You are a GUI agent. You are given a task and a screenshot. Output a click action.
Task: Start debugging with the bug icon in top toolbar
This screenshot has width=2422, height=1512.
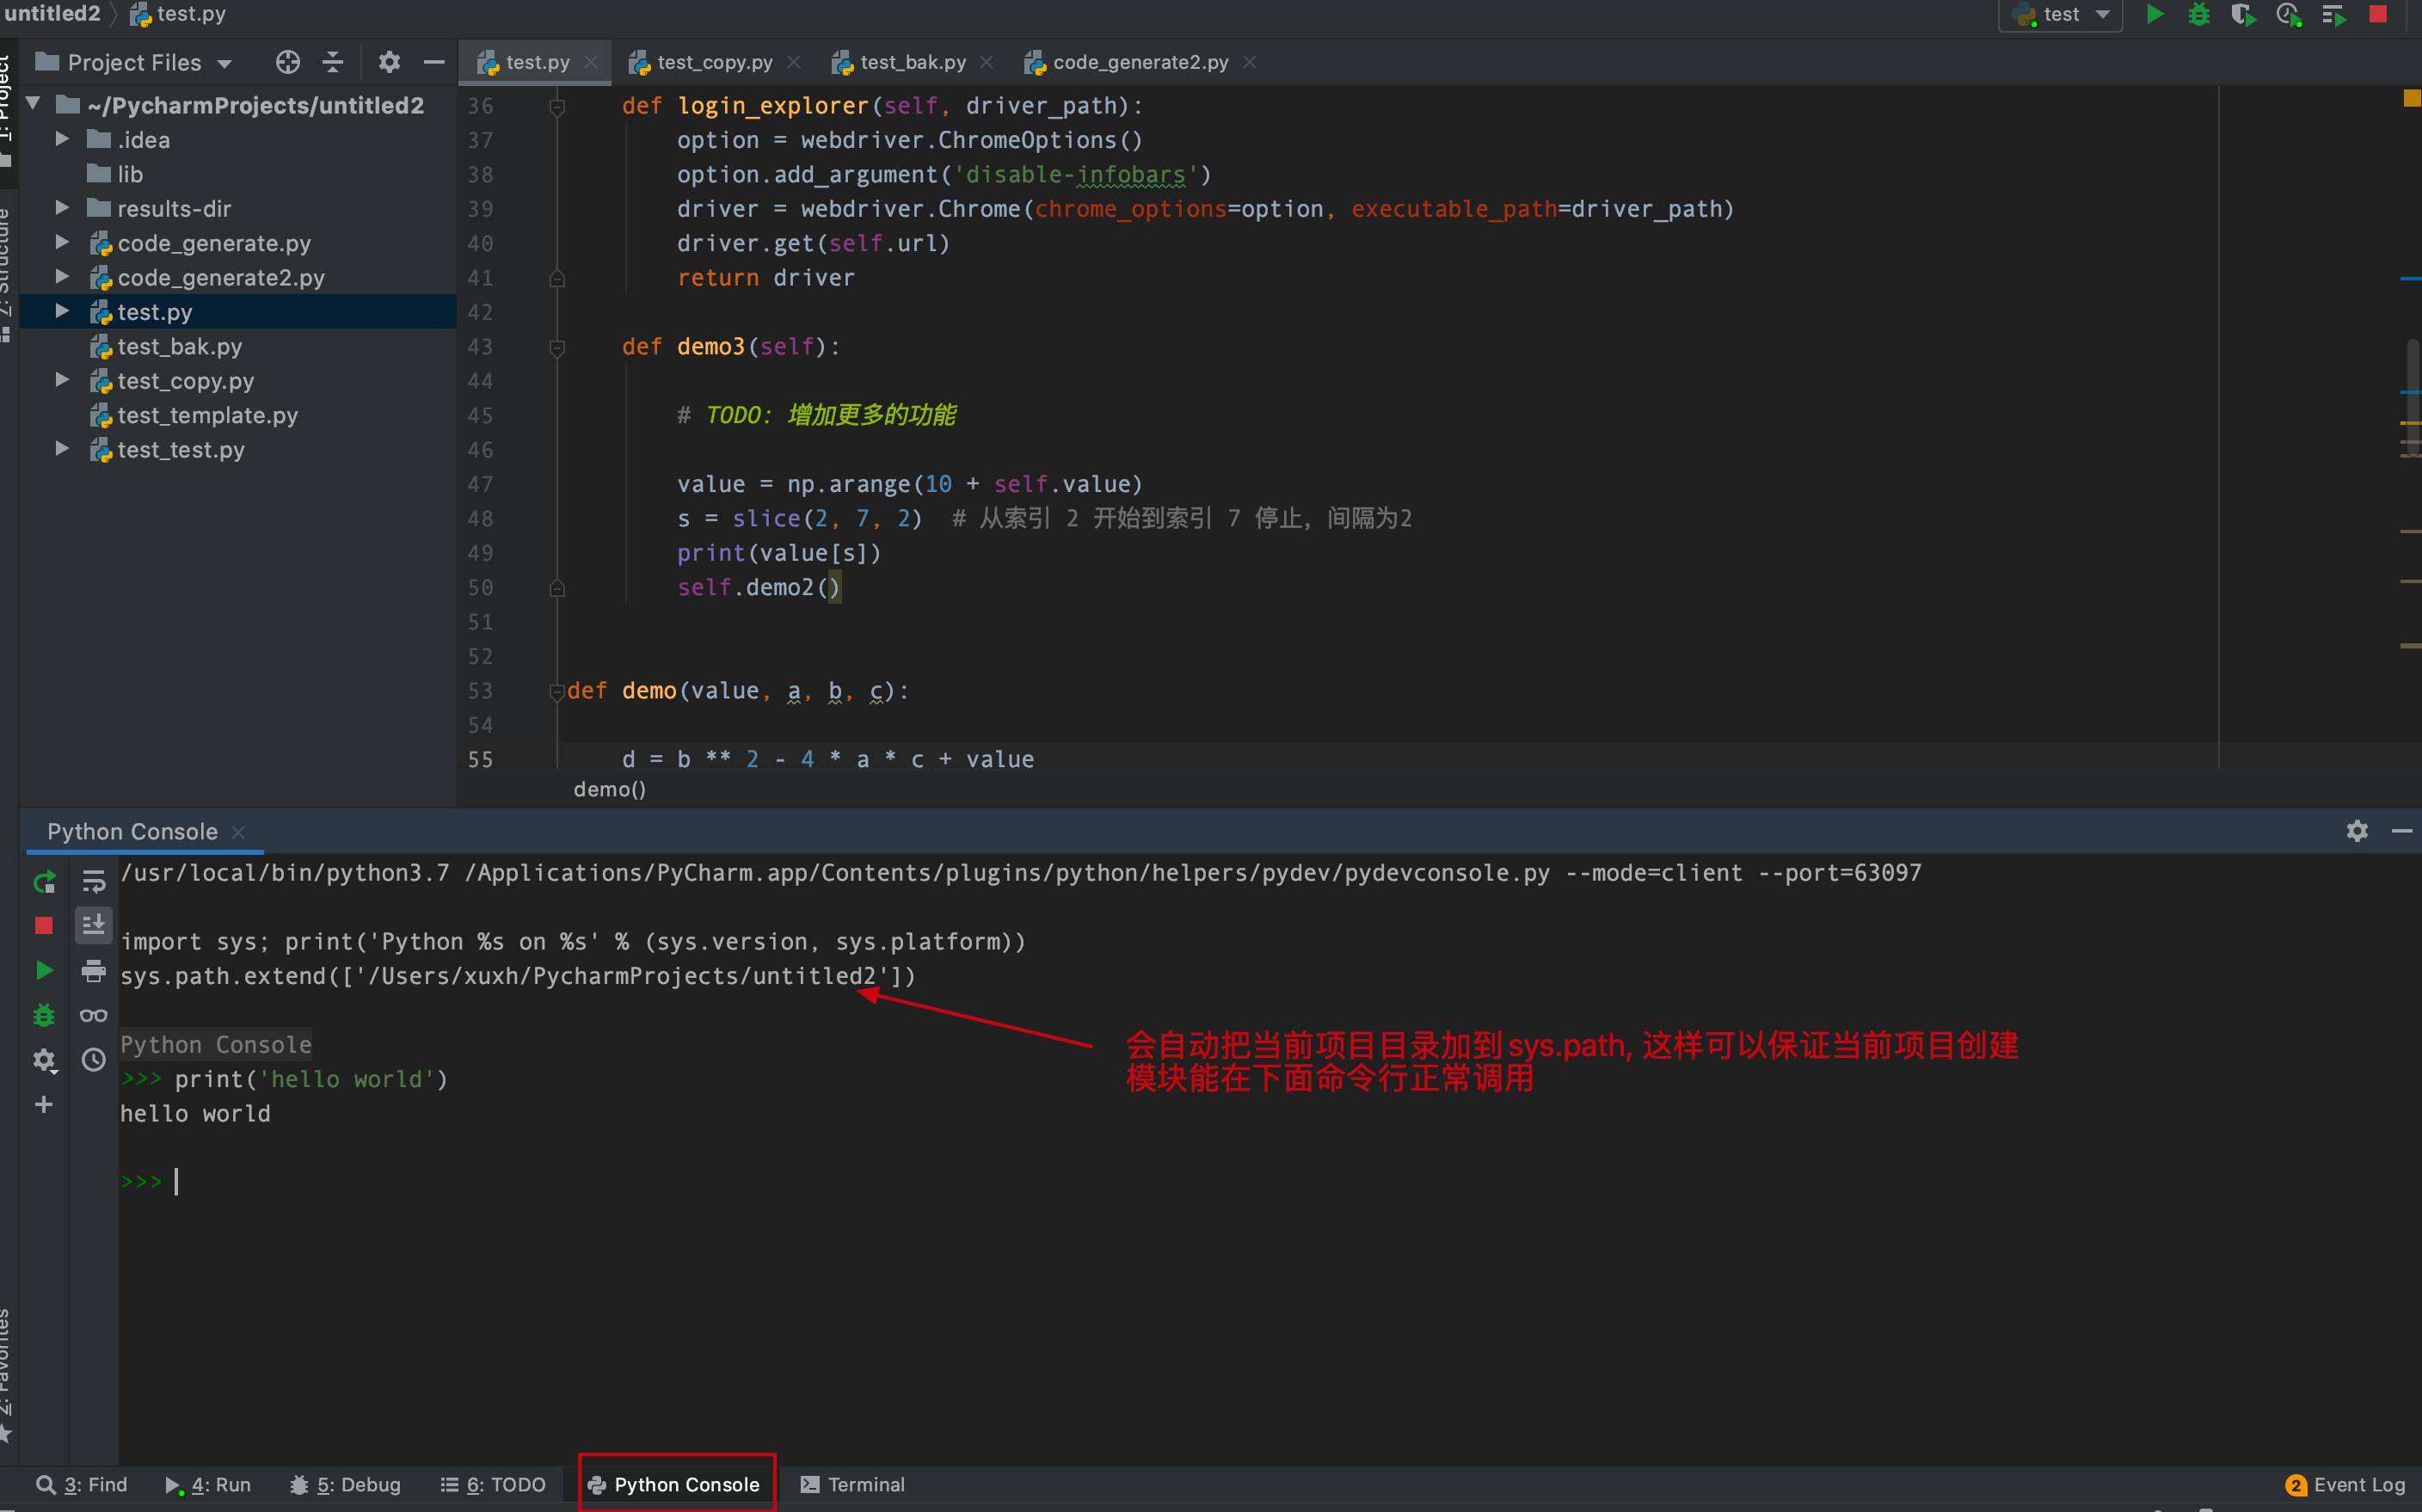pyautogui.click(x=2199, y=15)
